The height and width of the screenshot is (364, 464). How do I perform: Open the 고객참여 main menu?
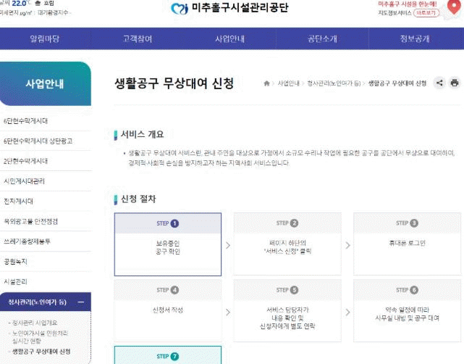click(138, 38)
